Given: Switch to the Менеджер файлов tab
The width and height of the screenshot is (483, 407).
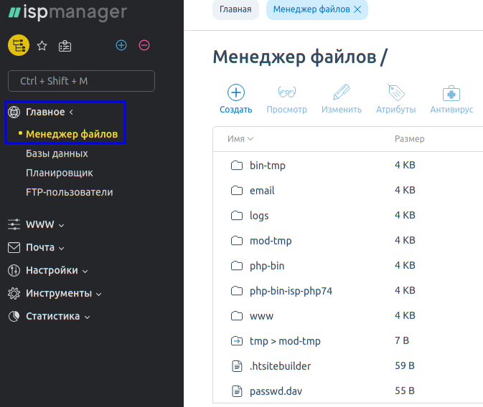Looking at the screenshot, I should pos(311,9).
